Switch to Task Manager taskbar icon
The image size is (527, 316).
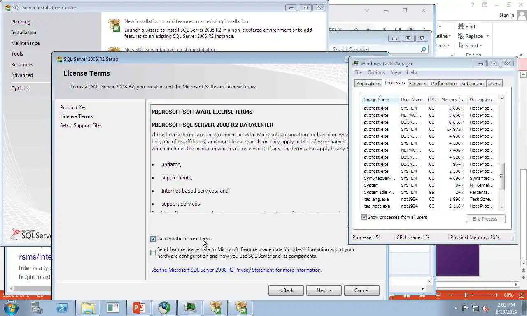pyautogui.click(x=190, y=308)
